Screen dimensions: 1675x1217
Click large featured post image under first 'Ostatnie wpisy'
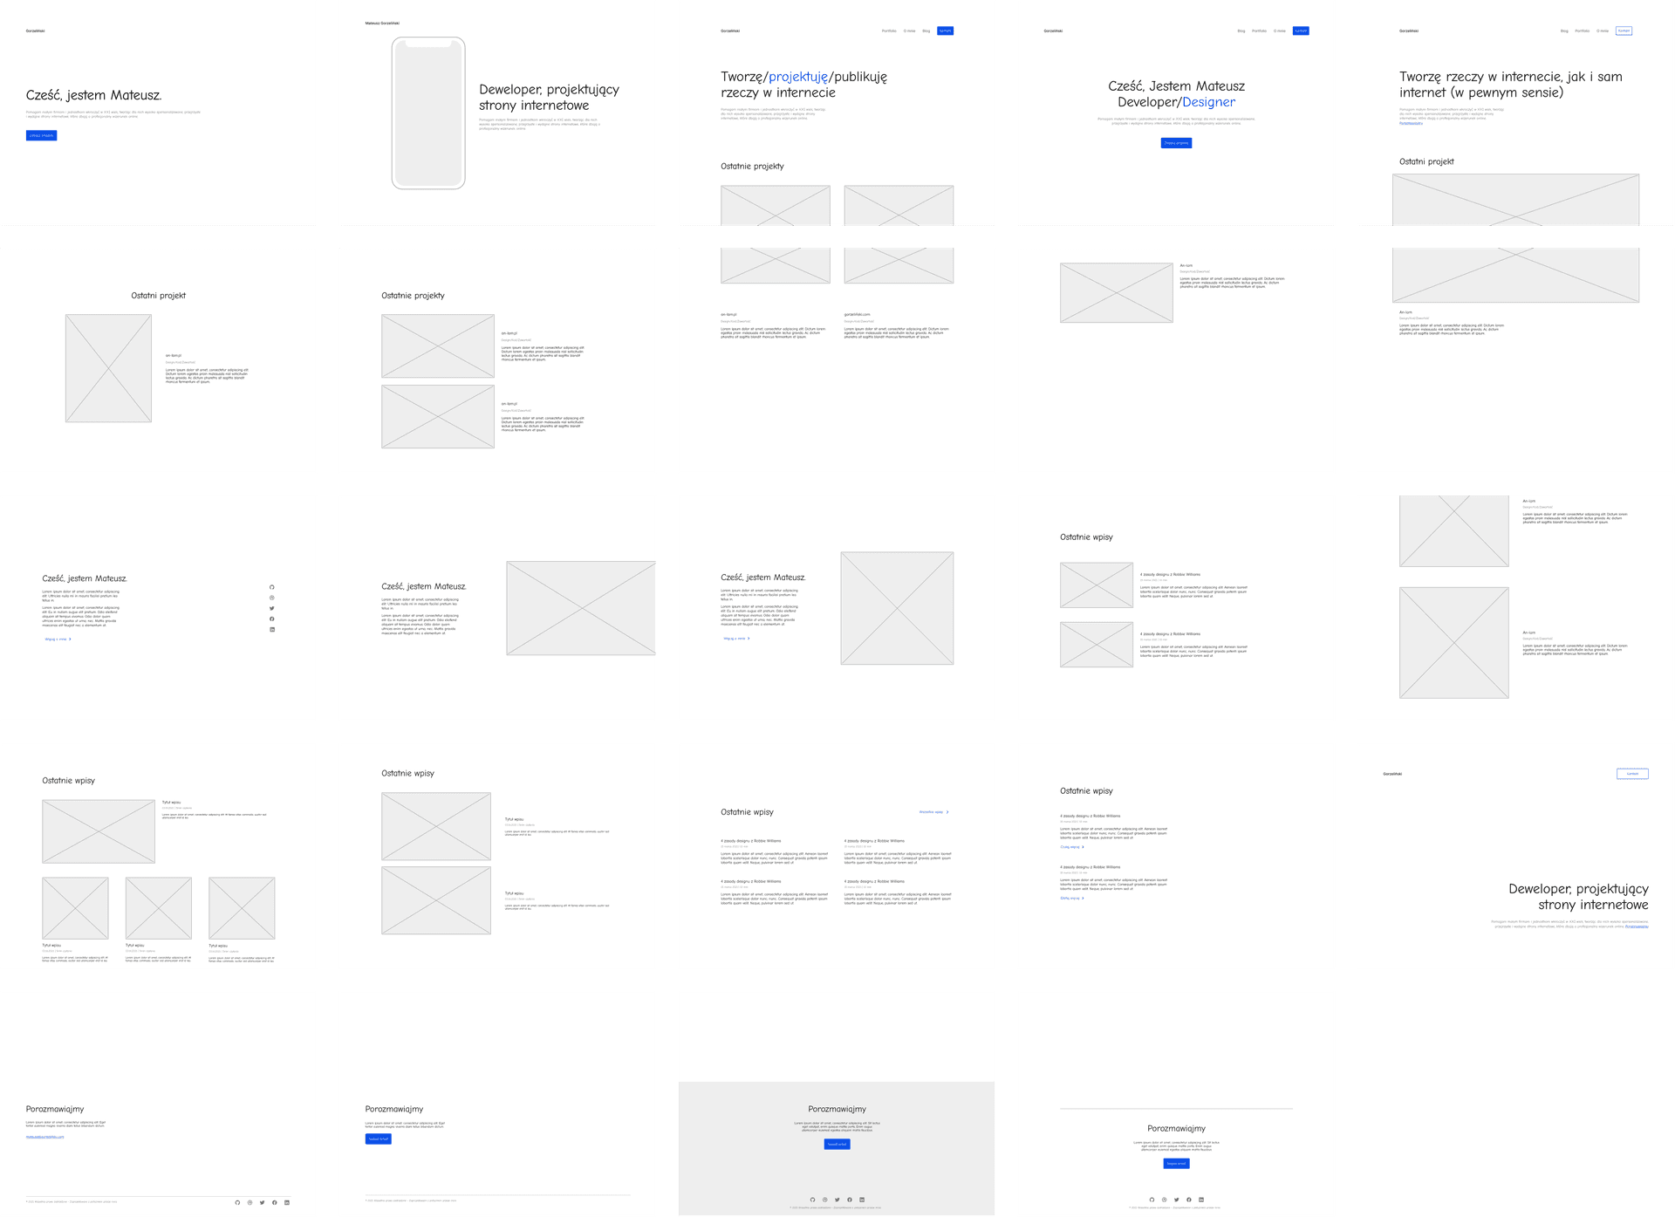pos(99,831)
